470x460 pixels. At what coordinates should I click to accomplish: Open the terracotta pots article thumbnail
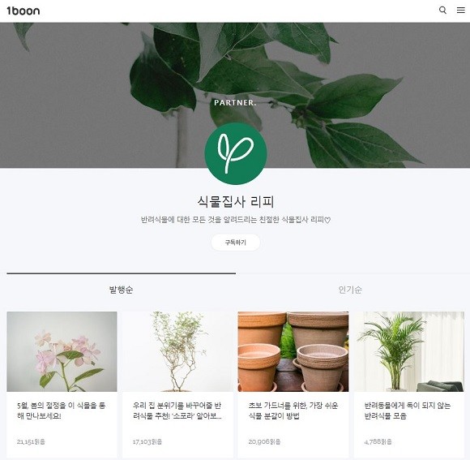point(293,351)
